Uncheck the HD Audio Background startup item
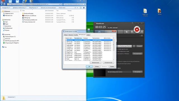The height and width of the screenshot is (101, 179). pyautogui.click(x=66, y=57)
